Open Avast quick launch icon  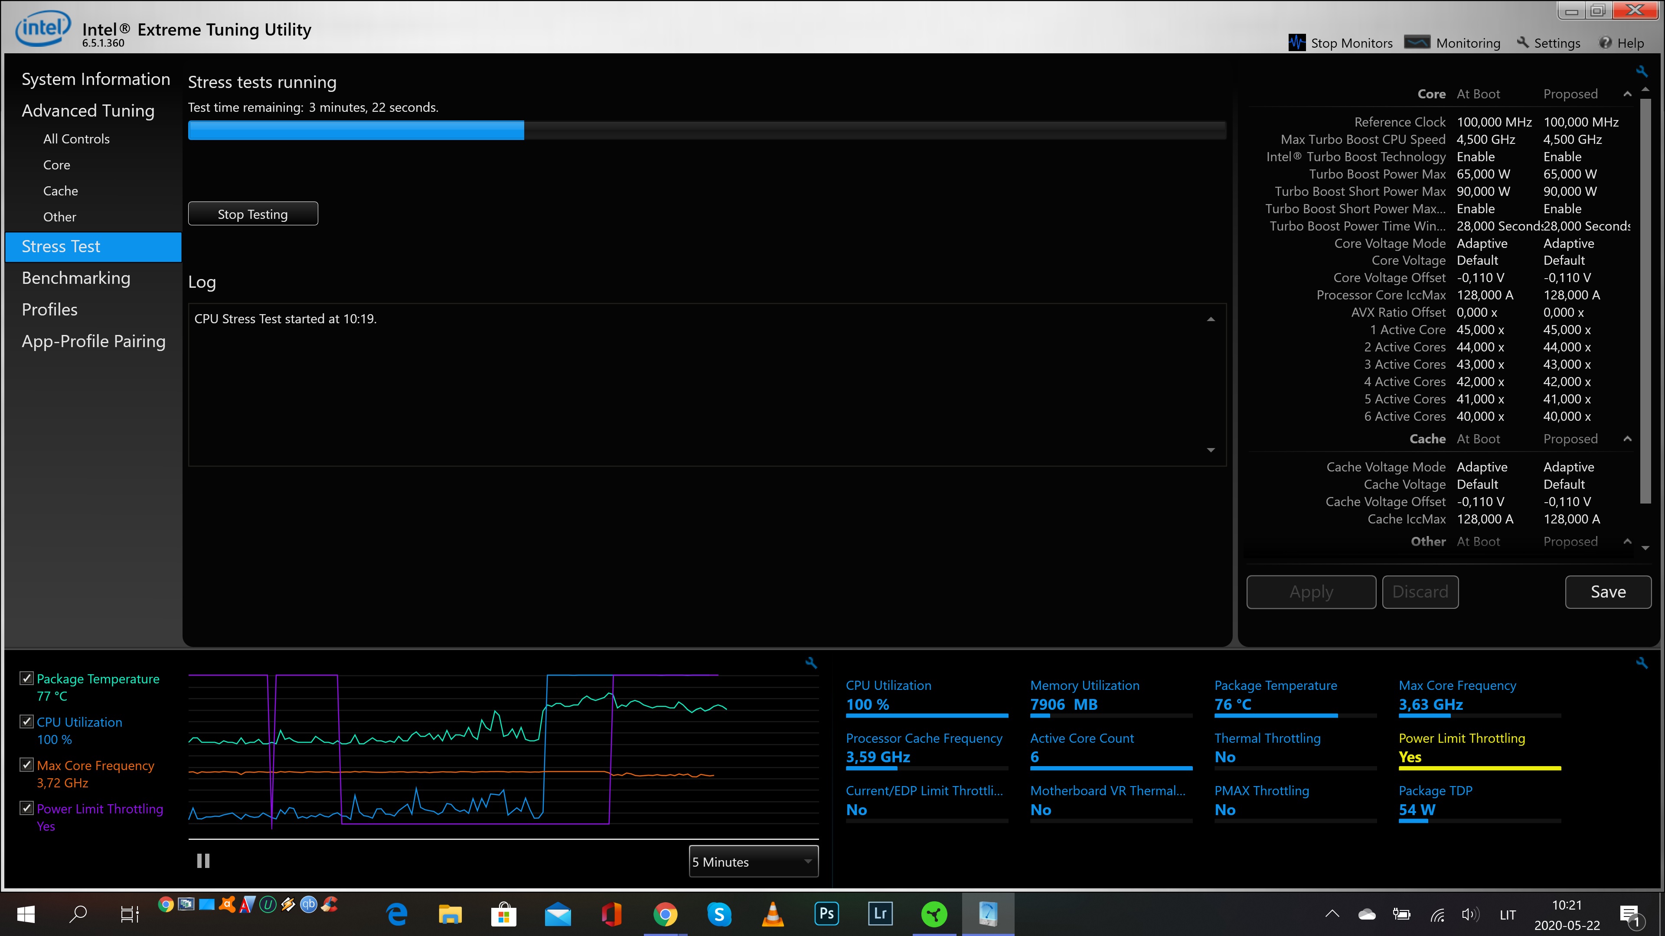[x=227, y=904]
